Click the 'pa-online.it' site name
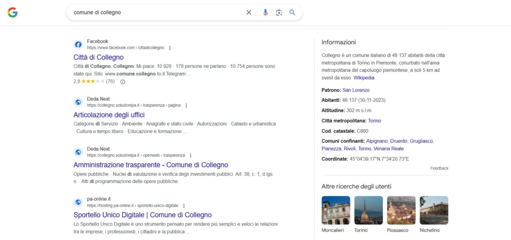The image size is (511, 240). click(99, 199)
